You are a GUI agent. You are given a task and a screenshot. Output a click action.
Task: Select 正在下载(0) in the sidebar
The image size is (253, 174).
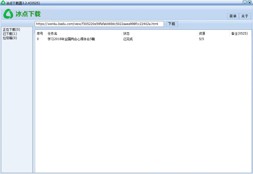[x=11, y=30]
